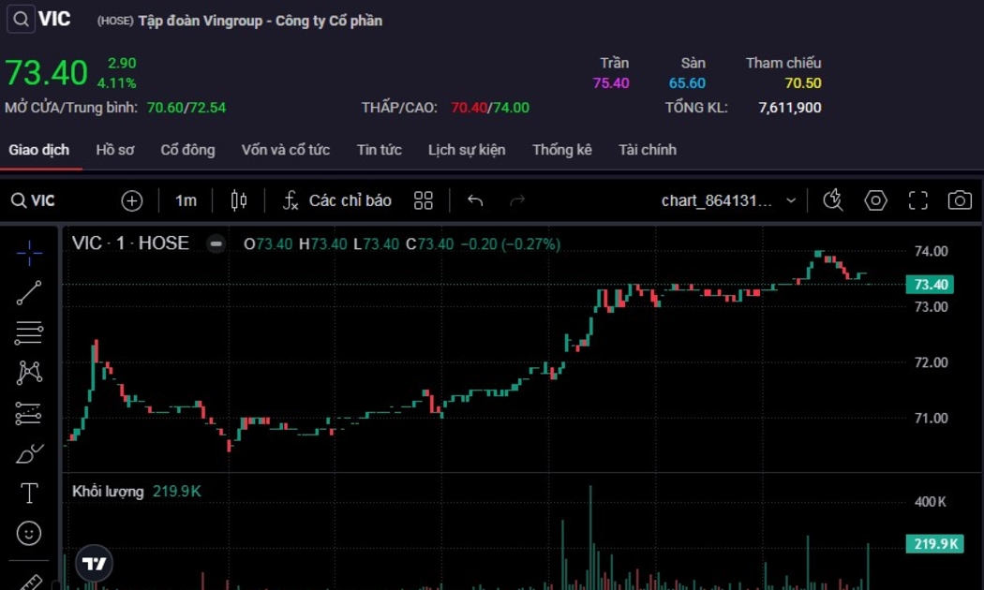Open the 1m timeframe interval dropdown
Image resolution: width=984 pixels, height=590 pixels.
(186, 200)
